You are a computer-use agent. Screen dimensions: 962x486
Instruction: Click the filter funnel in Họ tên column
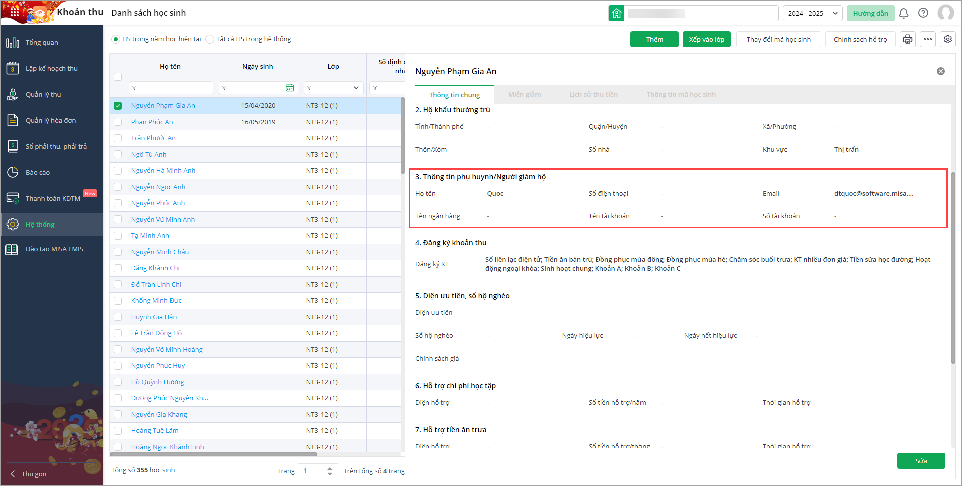pos(134,88)
